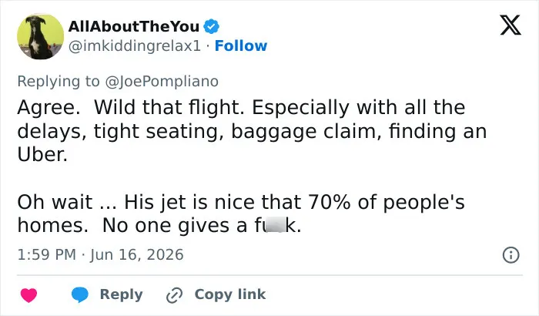539x316 pixels.
Task: Click the Copy link text label
Action: tap(230, 294)
